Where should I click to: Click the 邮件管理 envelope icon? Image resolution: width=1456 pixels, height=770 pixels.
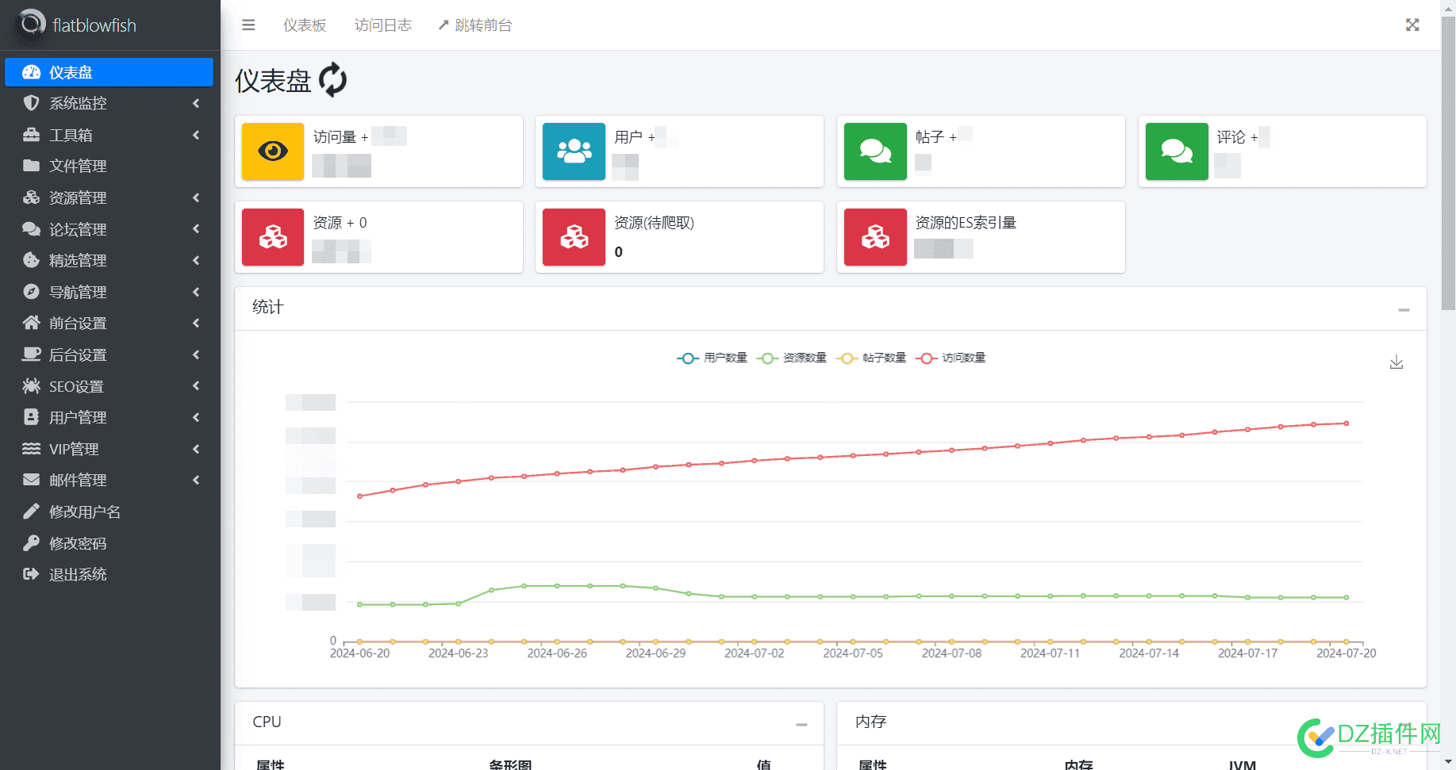coord(31,480)
